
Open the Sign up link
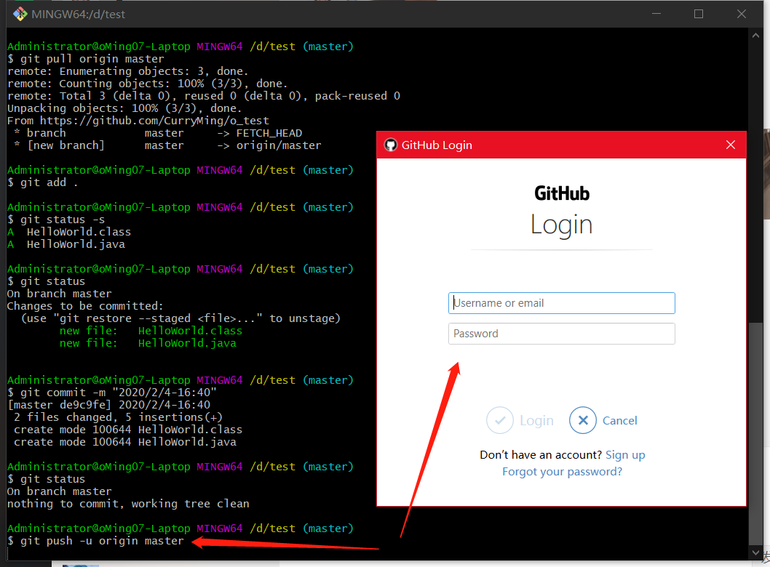[625, 455]
